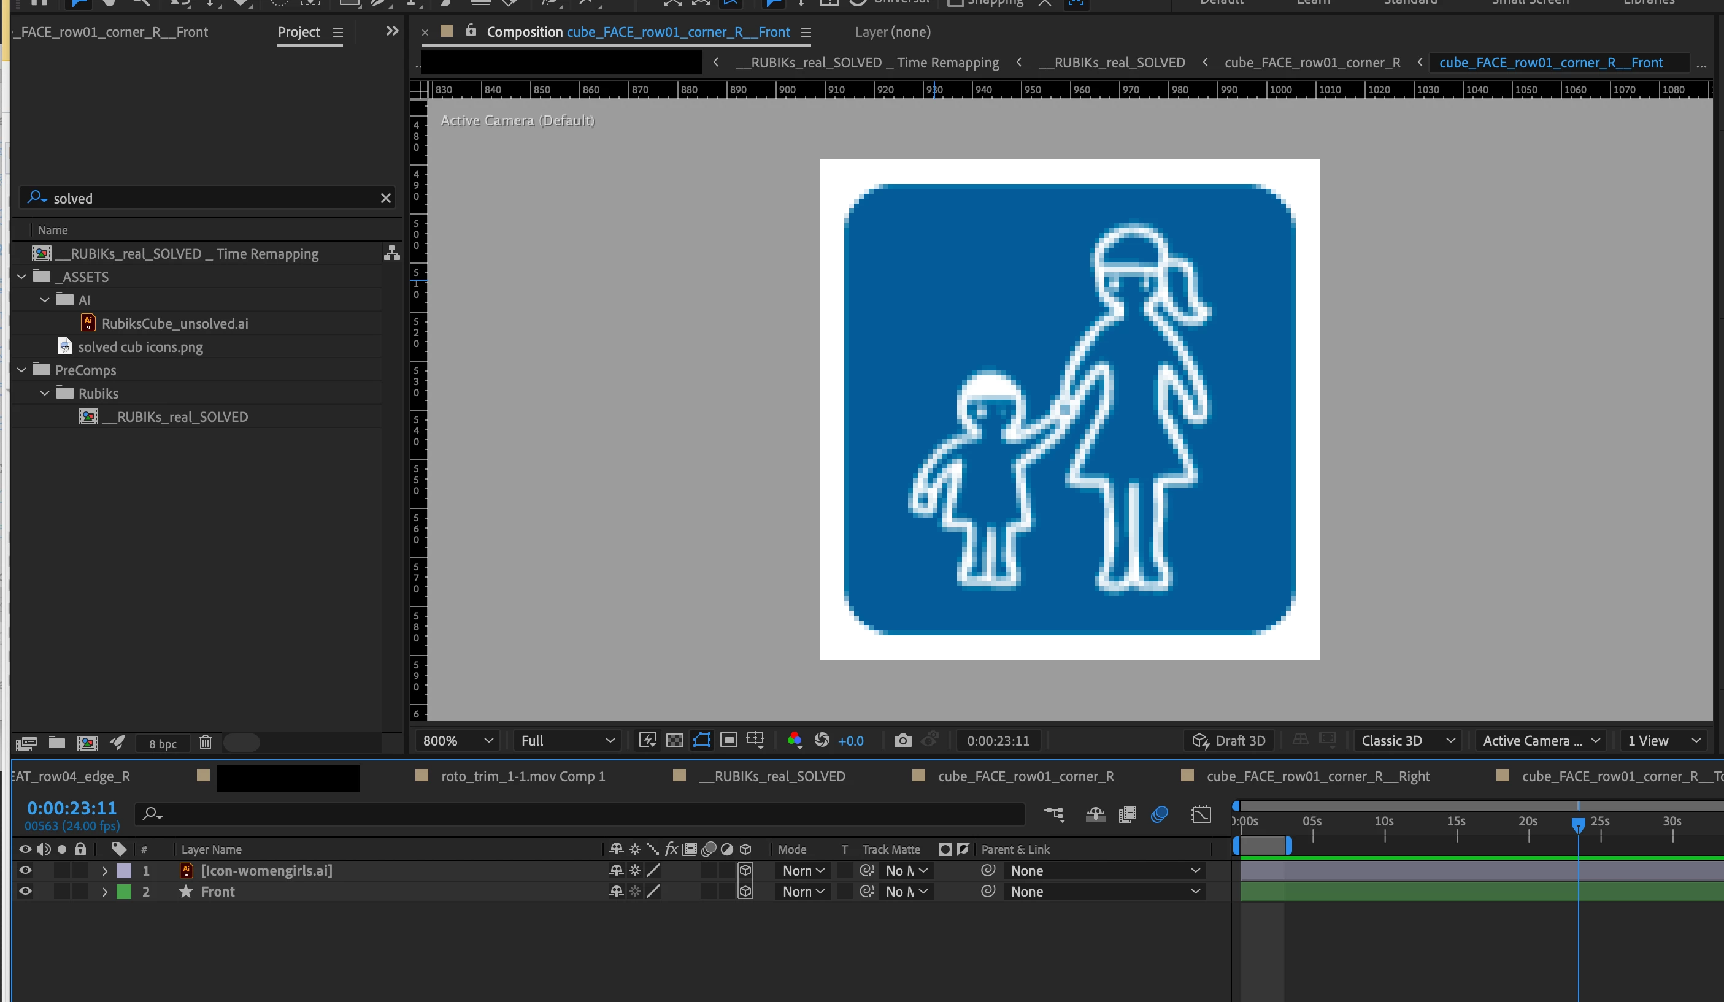Viewport: 1724px width, 1002px height.
Task: Switch to the cube_FACE_row01_corner_R__Right timeline tab
Action: pos(1317,776)
